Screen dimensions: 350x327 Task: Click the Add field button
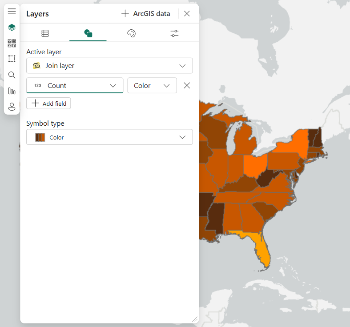pyautogui.click(x=48, y=104)
